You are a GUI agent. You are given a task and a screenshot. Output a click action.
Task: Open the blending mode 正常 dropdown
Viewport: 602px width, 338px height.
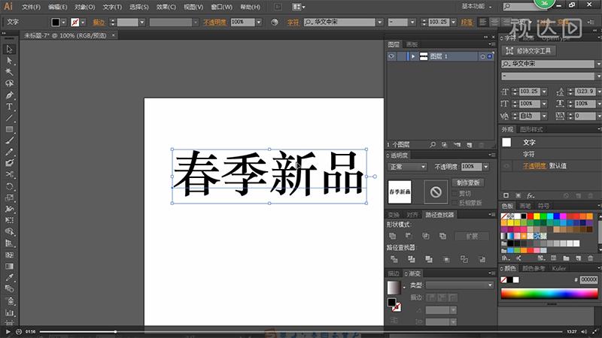pos(407,167)
